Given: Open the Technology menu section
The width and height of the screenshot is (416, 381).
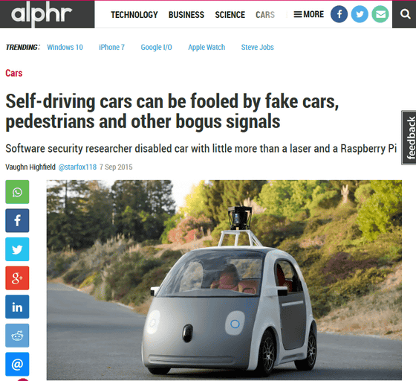Looking at the screenshot, I should coord(134,15).
